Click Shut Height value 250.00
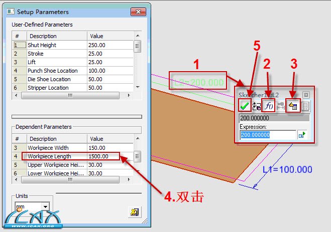 point(96,45)
